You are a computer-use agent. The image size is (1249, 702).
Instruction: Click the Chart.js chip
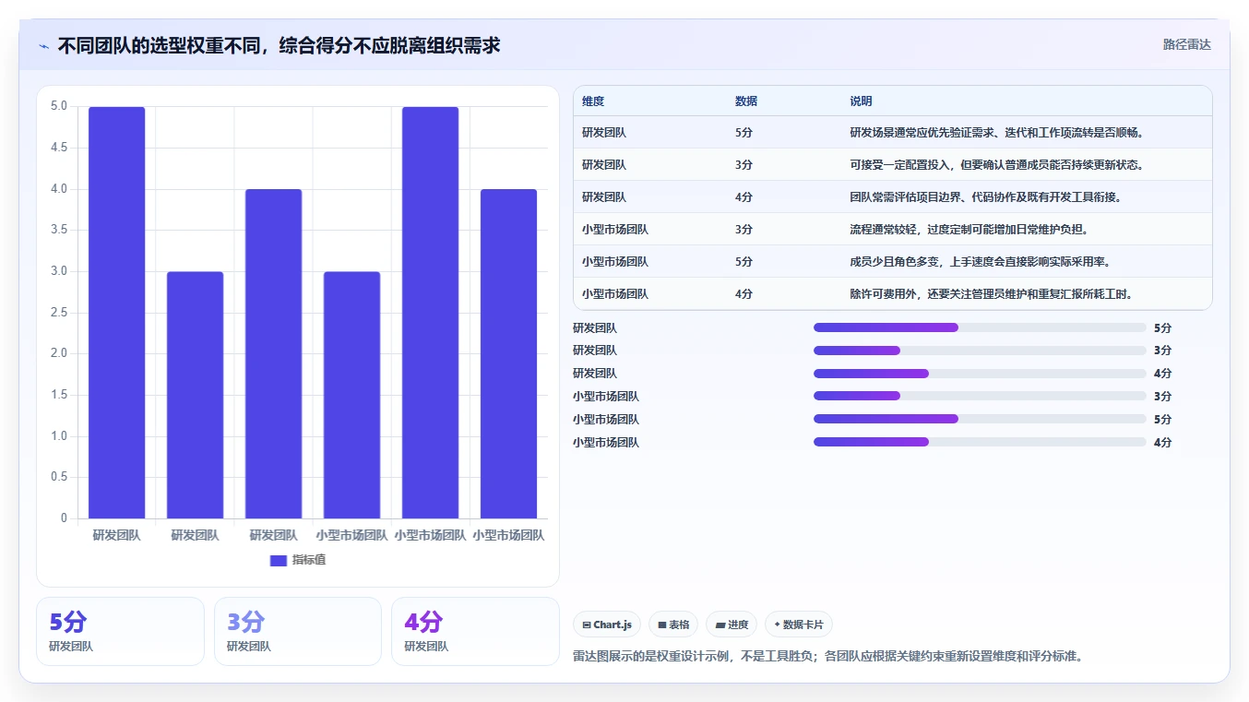(607, 625)
